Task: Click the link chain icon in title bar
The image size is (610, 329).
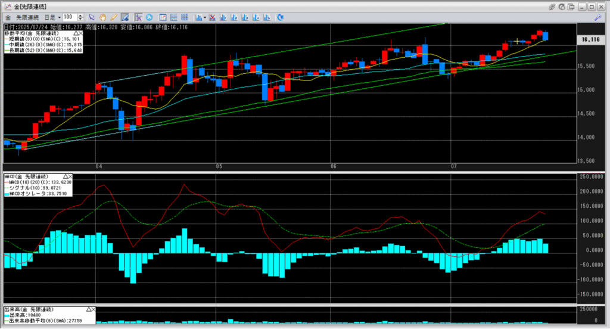Action: 552,6
